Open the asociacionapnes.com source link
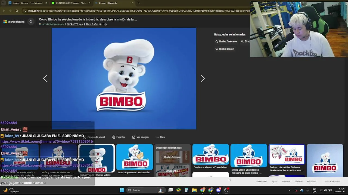 click(53, 24)
